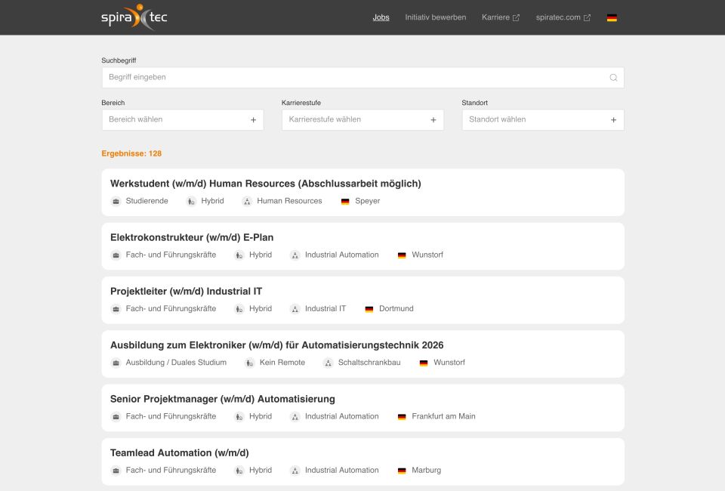Click external link icon next to Karriere
This screenshot has height=491, width=725.
516,17
